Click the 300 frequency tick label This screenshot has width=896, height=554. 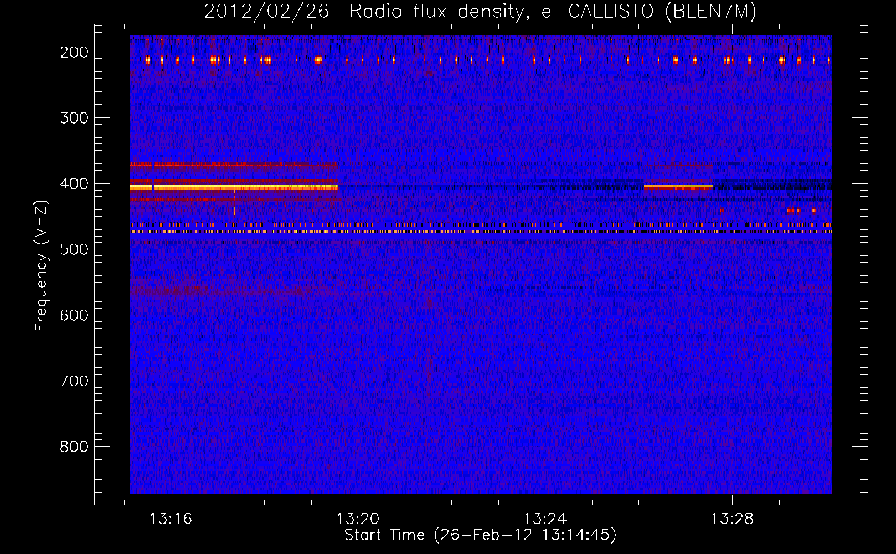click(74, 118)
